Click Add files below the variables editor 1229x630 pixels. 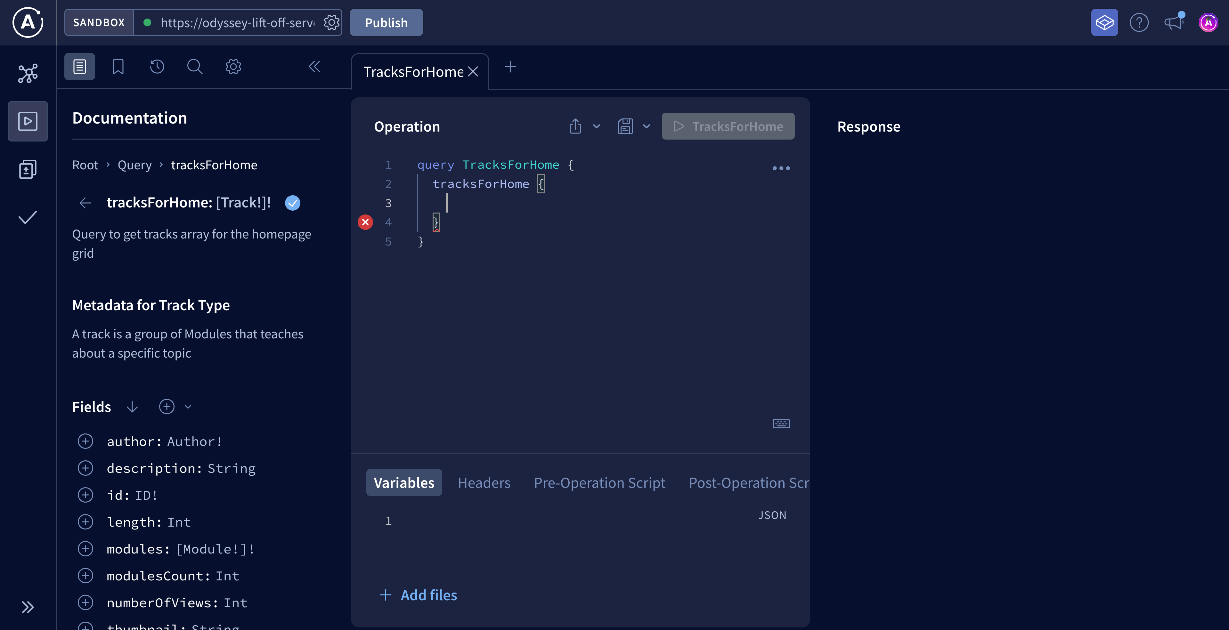pyautogui.click(x=419, y=595)
